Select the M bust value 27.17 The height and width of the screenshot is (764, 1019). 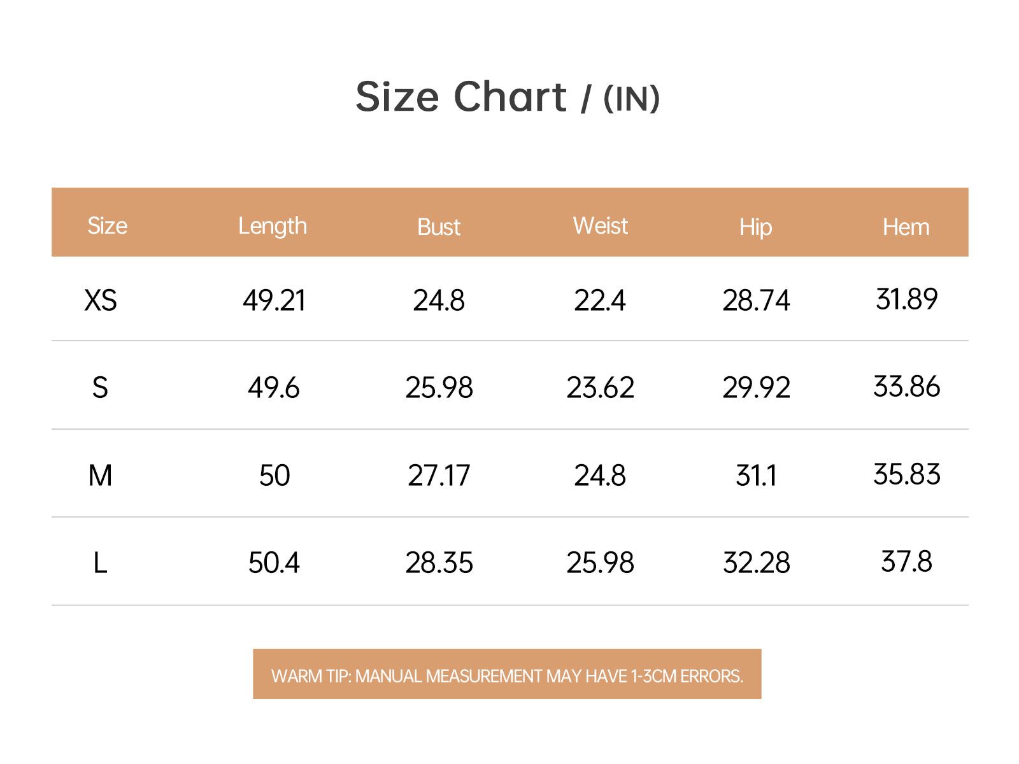tap(439, 476)
